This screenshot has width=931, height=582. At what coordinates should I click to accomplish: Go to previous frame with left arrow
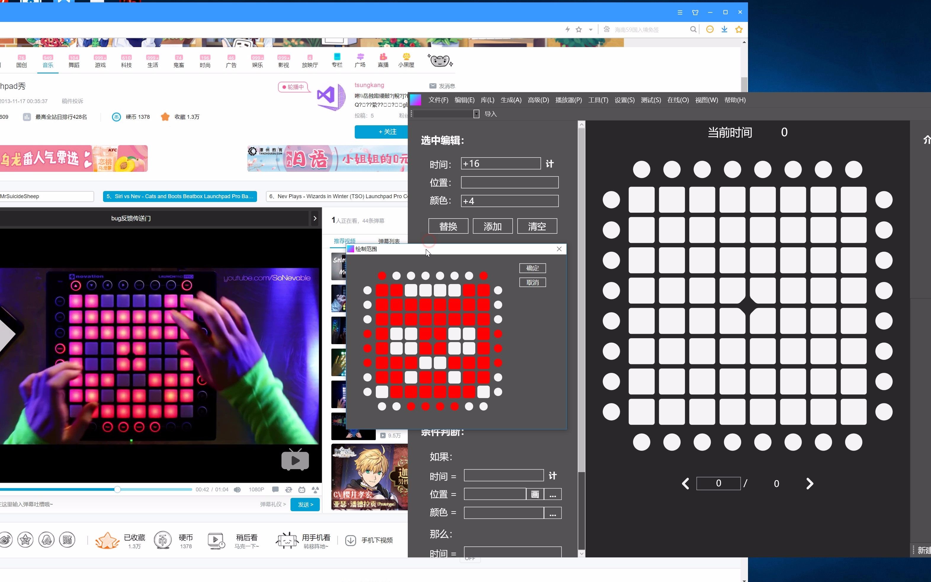click(686, 483)
